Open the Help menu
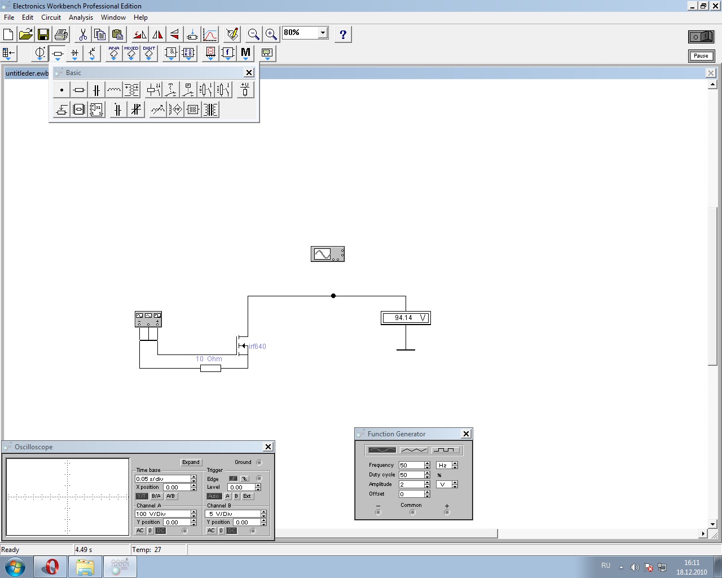The height and width of the screenshot is (578, 722). tap(140, 17)
